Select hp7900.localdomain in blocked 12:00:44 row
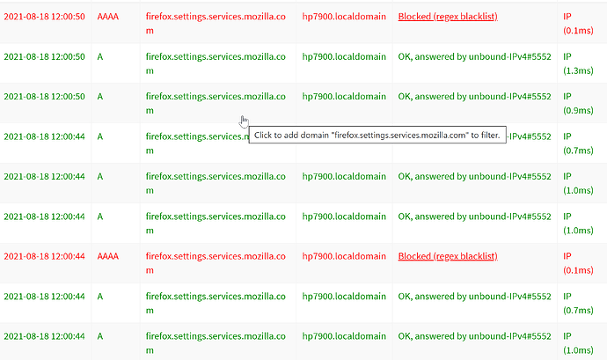 pos(343,256)
